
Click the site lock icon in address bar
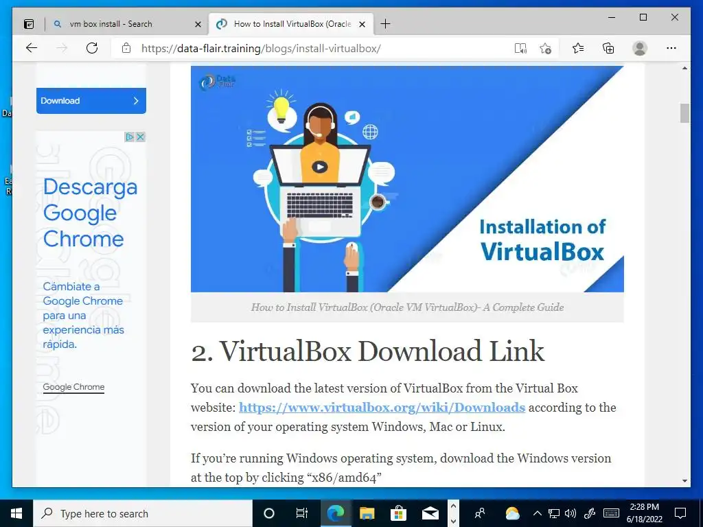click(x=126, y=48)
